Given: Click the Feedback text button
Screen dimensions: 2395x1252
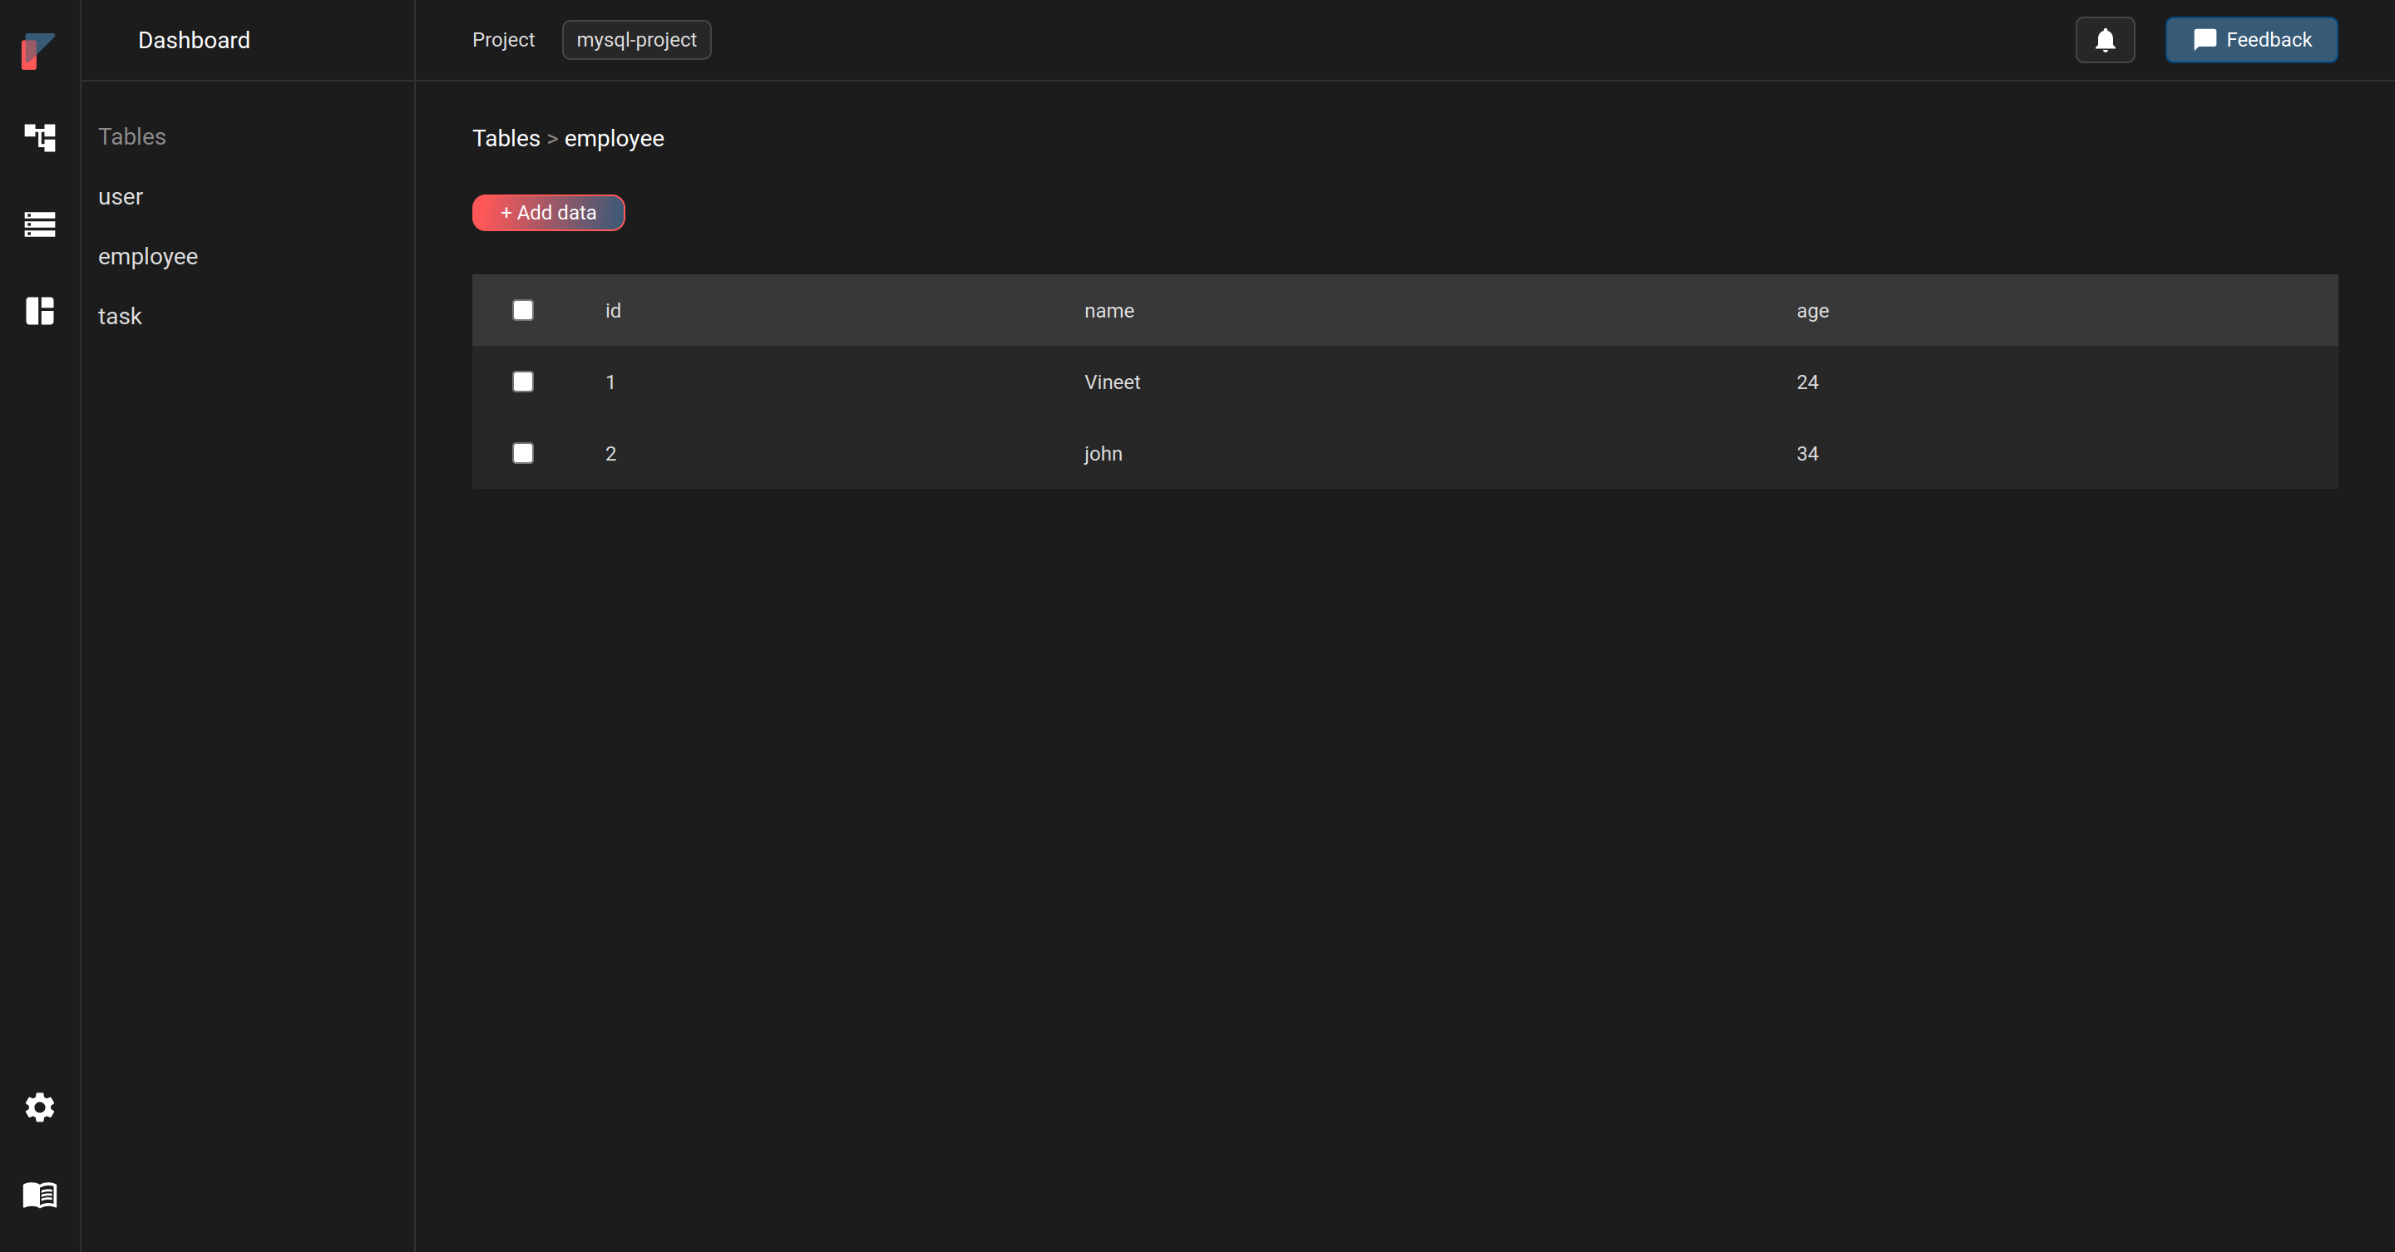Looking at the screenshot, I should [x=2251, y=38].
